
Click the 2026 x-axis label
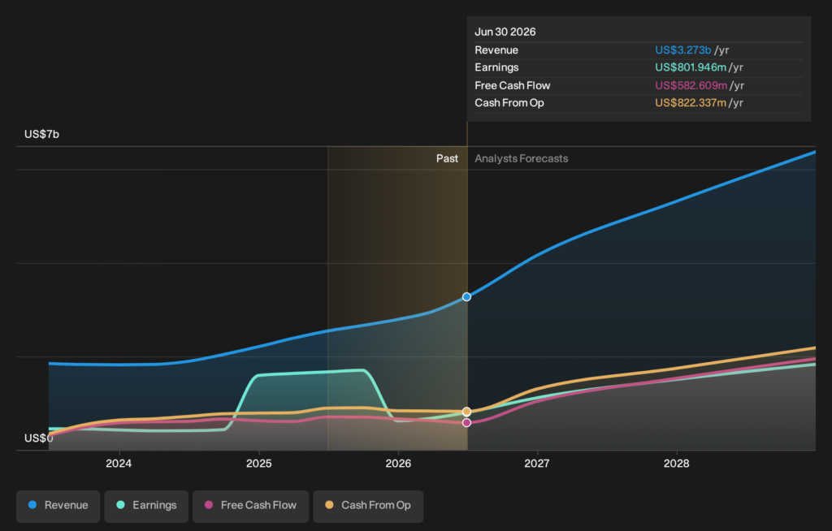[x=398, y=464]
